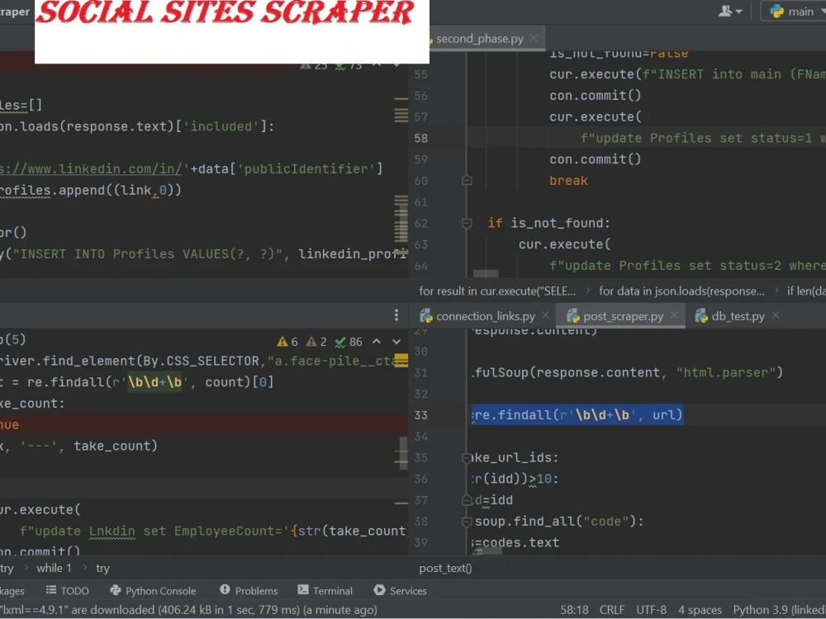Viewport: 826px width, 619px height.
Task: Open connection_links.py tab
Action: pos(485,316)
